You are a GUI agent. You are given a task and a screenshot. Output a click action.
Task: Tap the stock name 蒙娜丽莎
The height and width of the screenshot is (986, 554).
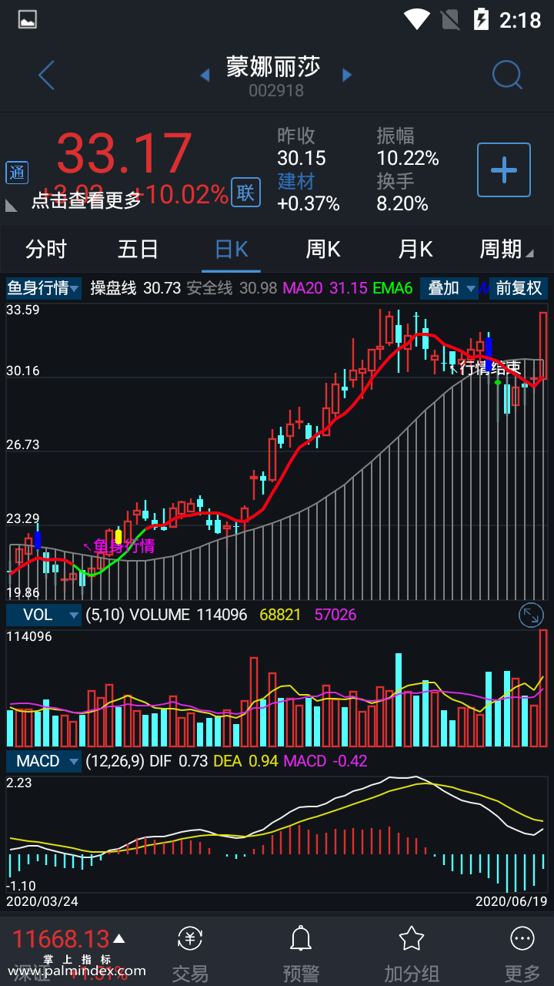point(273,67)
